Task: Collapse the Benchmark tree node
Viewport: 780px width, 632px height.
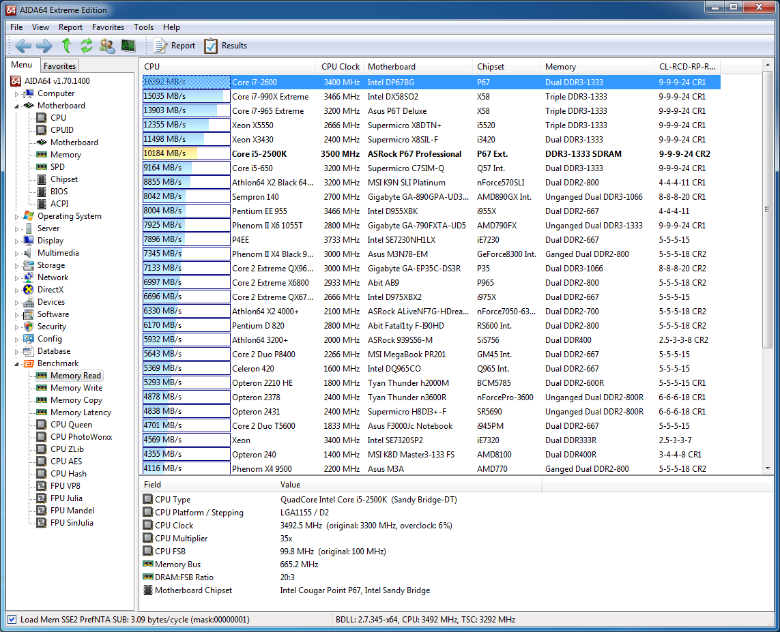Action: [17, 364]
